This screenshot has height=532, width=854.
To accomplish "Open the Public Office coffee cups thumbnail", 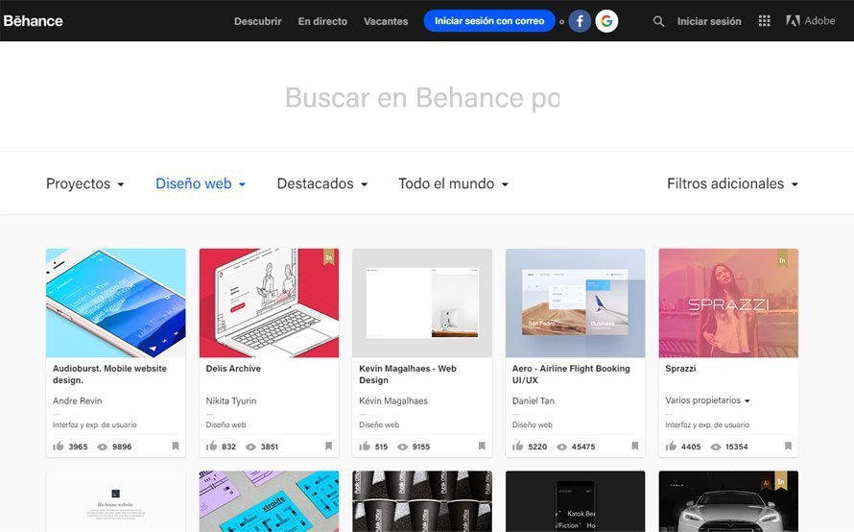I will point(422,501).
